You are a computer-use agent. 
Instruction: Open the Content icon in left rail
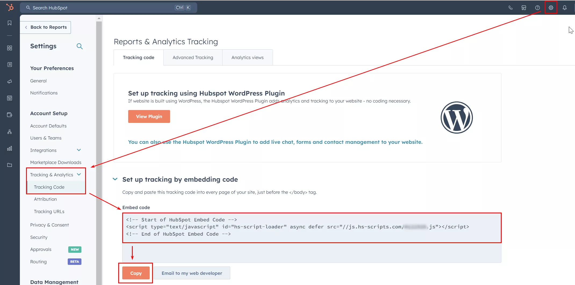click(10, 98)
